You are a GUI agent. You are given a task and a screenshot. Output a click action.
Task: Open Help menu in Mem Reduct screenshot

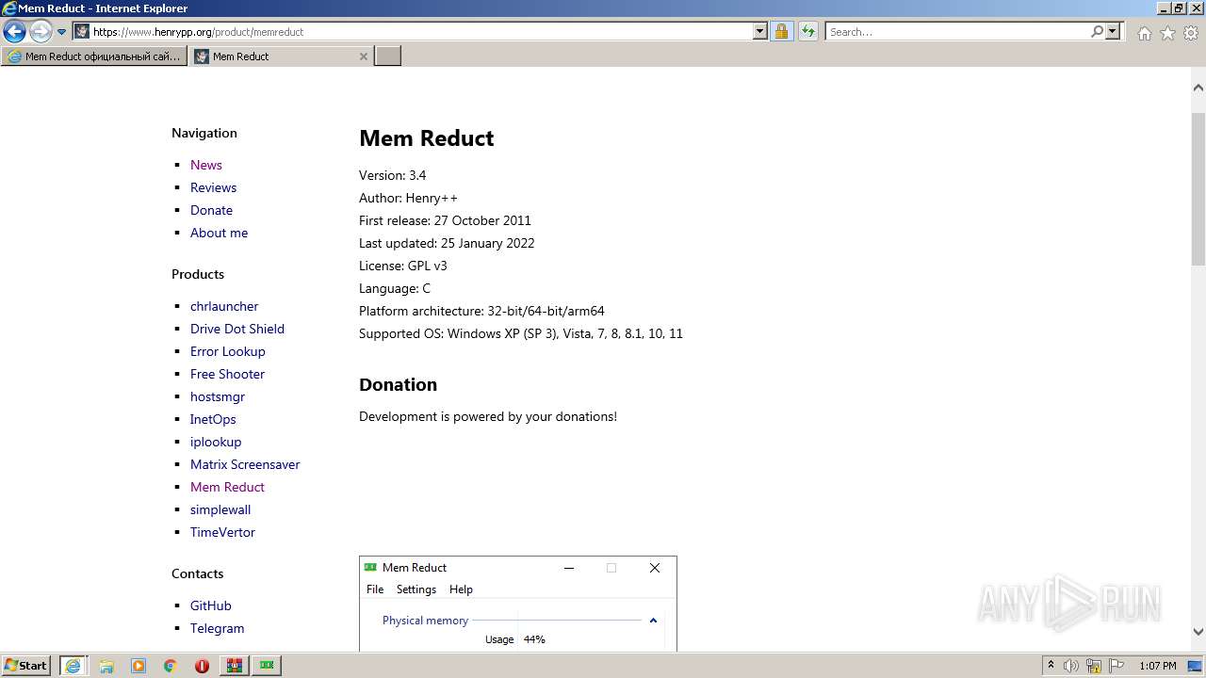pos(461,589)
